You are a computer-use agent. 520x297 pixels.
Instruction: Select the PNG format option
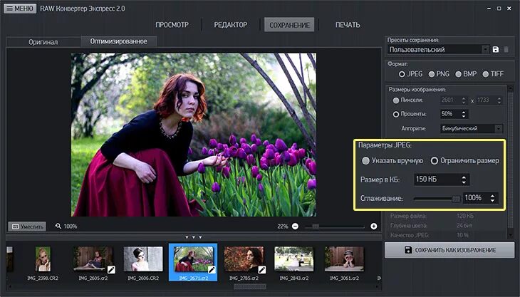pyautogui.click(x=439, y=74)
